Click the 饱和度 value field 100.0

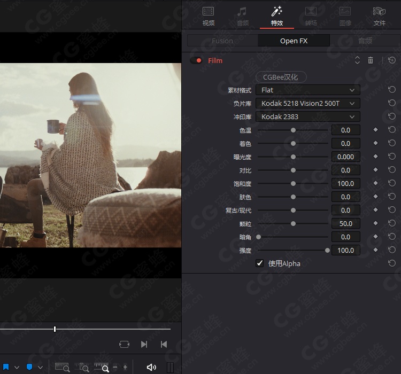(346, 184)
